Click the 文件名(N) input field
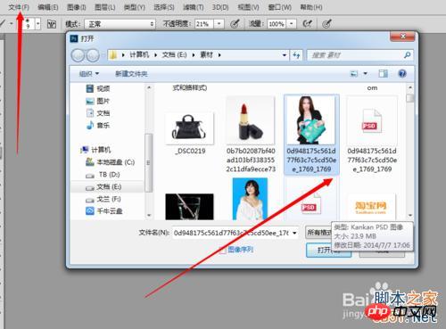This screenshot has width=446, height=329. tap(232, 233)
